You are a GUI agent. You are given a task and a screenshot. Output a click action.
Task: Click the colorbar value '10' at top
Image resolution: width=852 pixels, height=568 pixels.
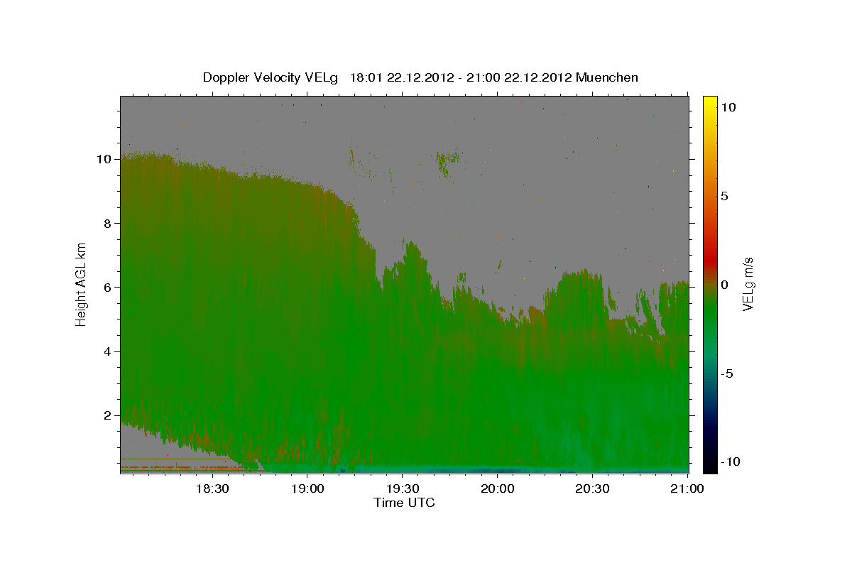pos(728,107)
